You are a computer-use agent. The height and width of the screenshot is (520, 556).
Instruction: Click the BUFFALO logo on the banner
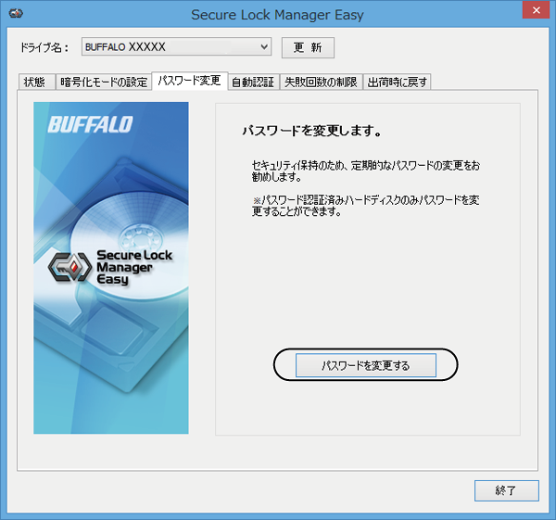90,124
